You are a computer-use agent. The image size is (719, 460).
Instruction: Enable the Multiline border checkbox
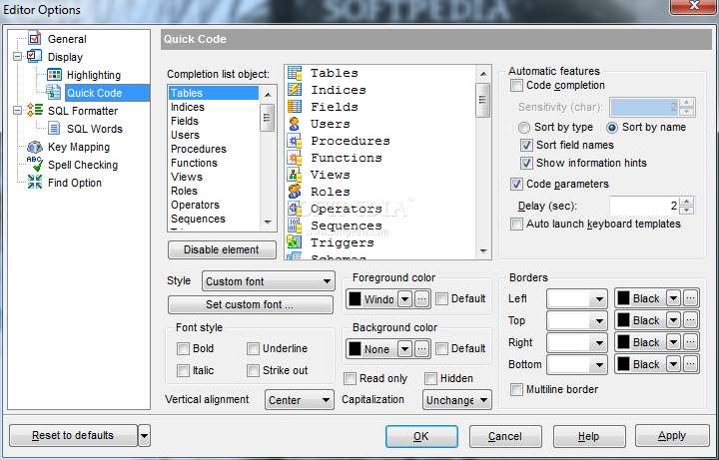click(x=517, y=389)
